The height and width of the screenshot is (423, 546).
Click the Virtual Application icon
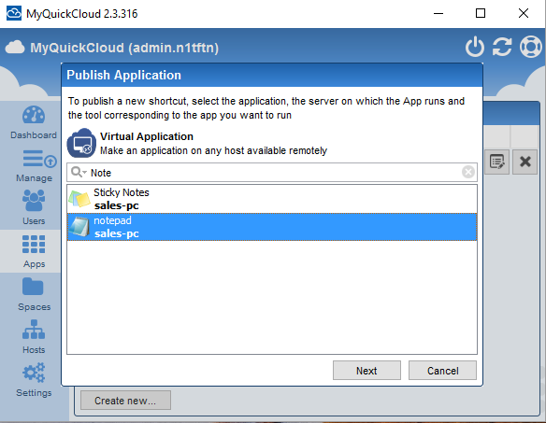point(81,143)
